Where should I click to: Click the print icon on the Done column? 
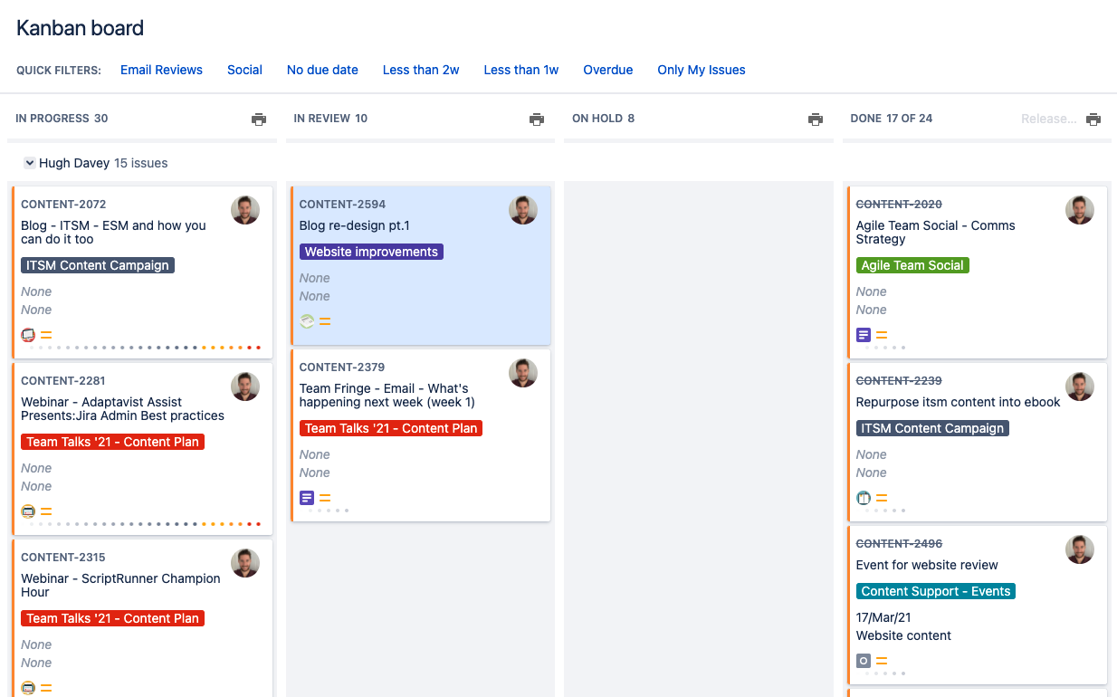[x=1093, y=119]
